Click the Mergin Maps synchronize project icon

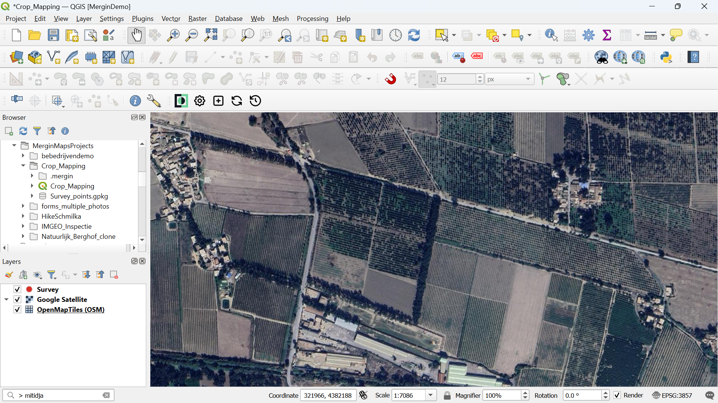pos(236,101)
